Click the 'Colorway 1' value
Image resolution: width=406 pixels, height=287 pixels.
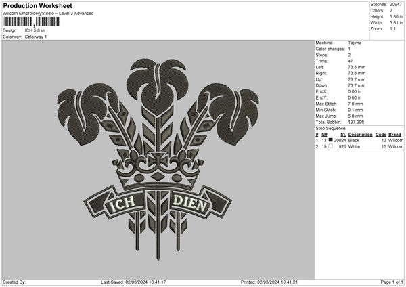pos(36,37)
